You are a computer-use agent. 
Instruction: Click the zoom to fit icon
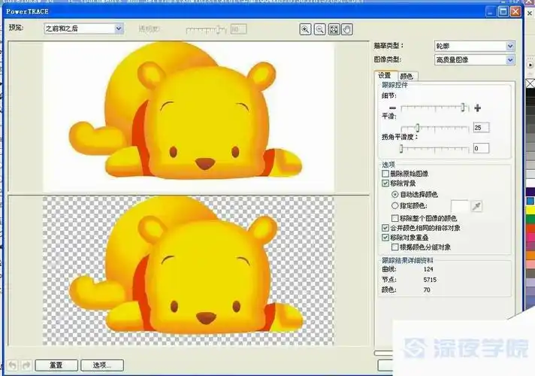click(334, 29)
